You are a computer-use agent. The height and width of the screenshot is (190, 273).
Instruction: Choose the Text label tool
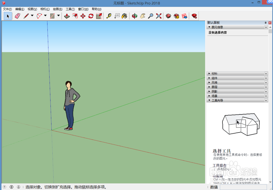[x=117, y=16]
